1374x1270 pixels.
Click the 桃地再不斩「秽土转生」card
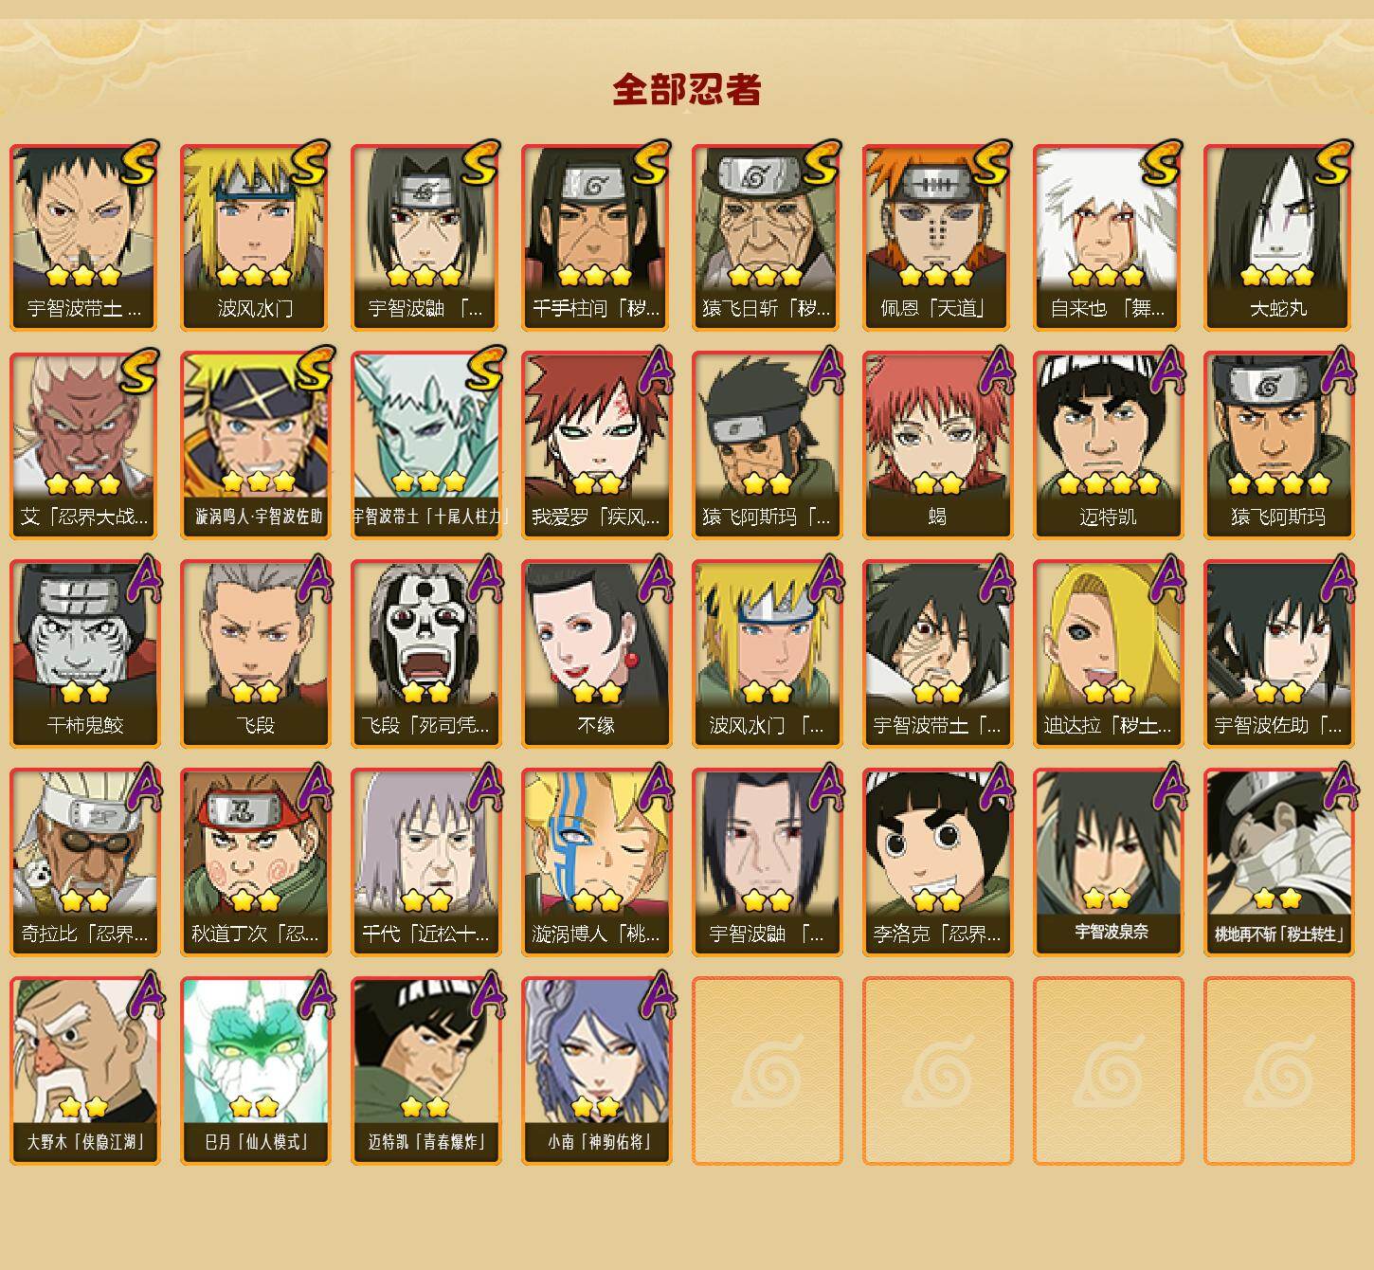tap(1278, 862)
